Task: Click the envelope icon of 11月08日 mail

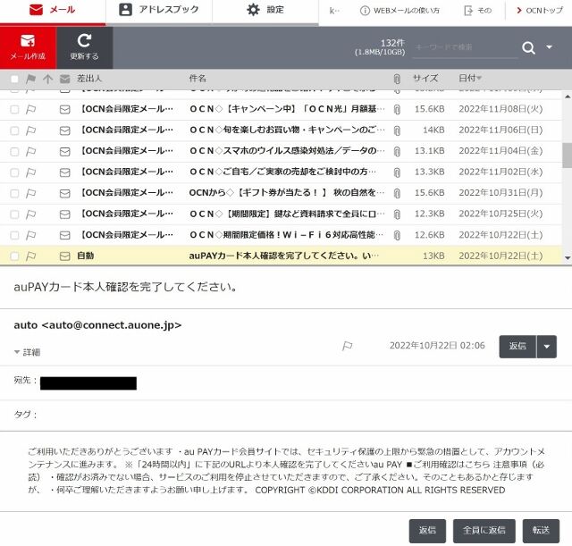Action: click(65, 109)
